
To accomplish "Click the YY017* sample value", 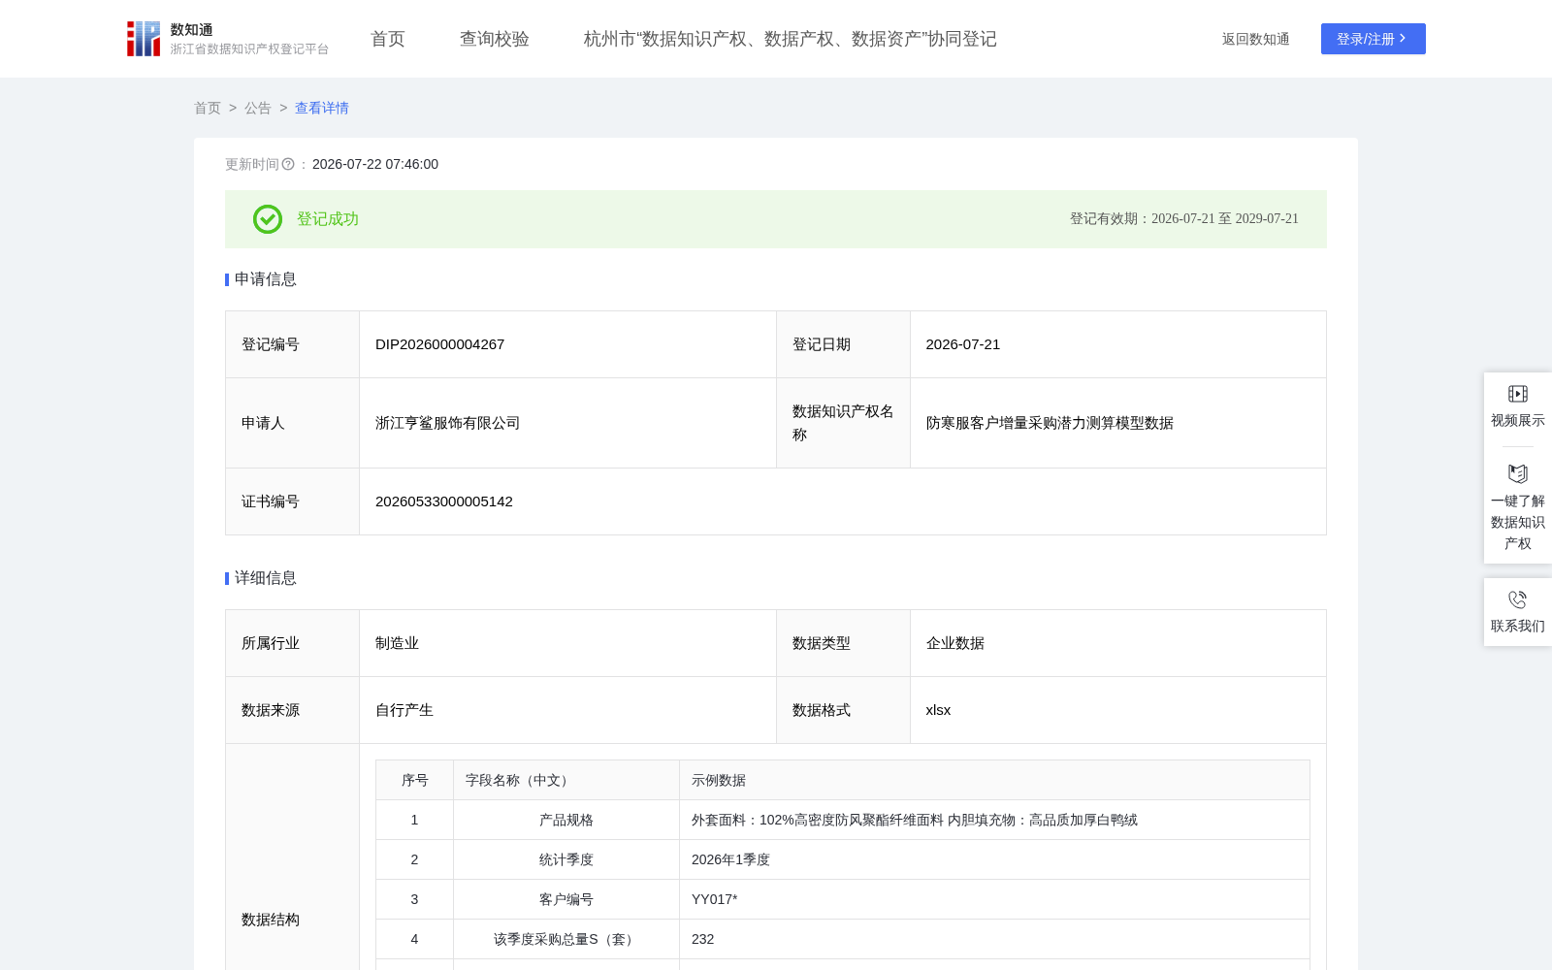I will 715,899.
